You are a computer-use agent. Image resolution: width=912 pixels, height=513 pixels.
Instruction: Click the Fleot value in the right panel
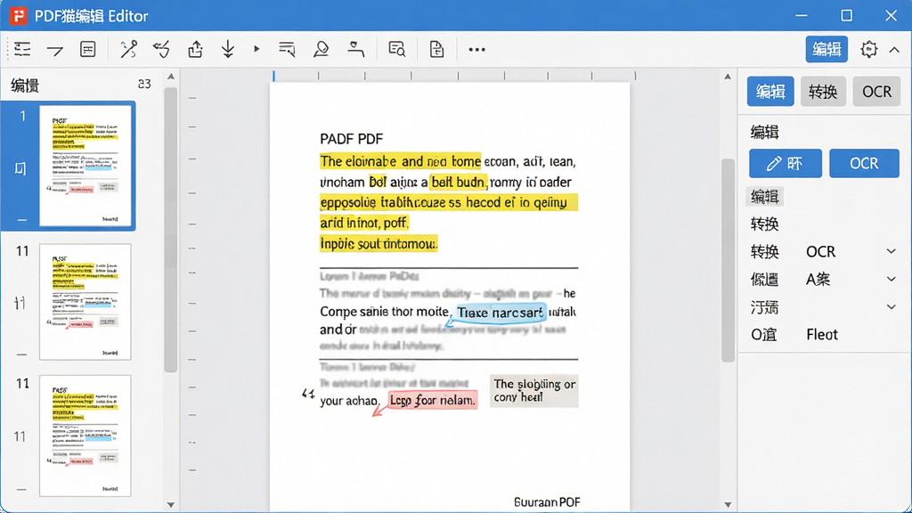[822, 335]
